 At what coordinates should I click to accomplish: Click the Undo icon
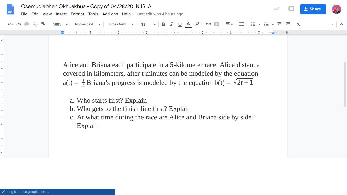[10, 24]
